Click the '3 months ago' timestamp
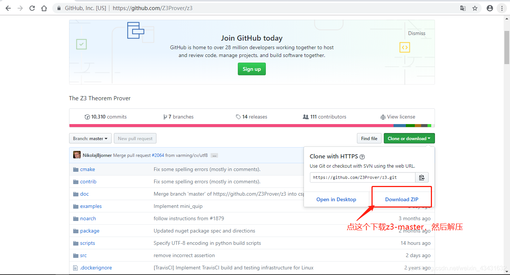This screenshot has width=510, height=275. 414,218
